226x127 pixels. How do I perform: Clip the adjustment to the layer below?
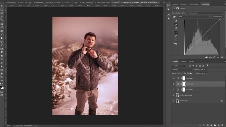(x=206, y=57)
